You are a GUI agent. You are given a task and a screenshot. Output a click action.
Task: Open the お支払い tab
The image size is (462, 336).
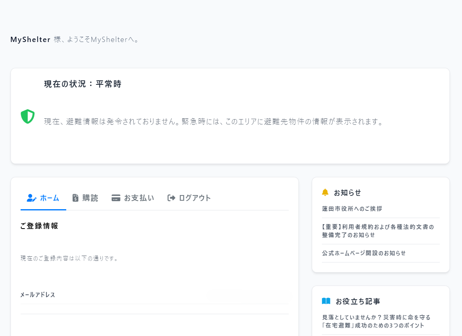(x=133, y=198)
